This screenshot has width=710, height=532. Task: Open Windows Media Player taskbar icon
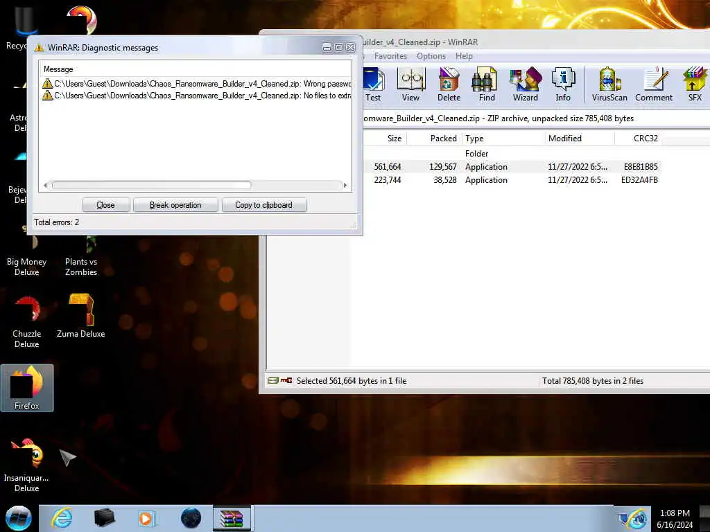[x=146, y=518]
